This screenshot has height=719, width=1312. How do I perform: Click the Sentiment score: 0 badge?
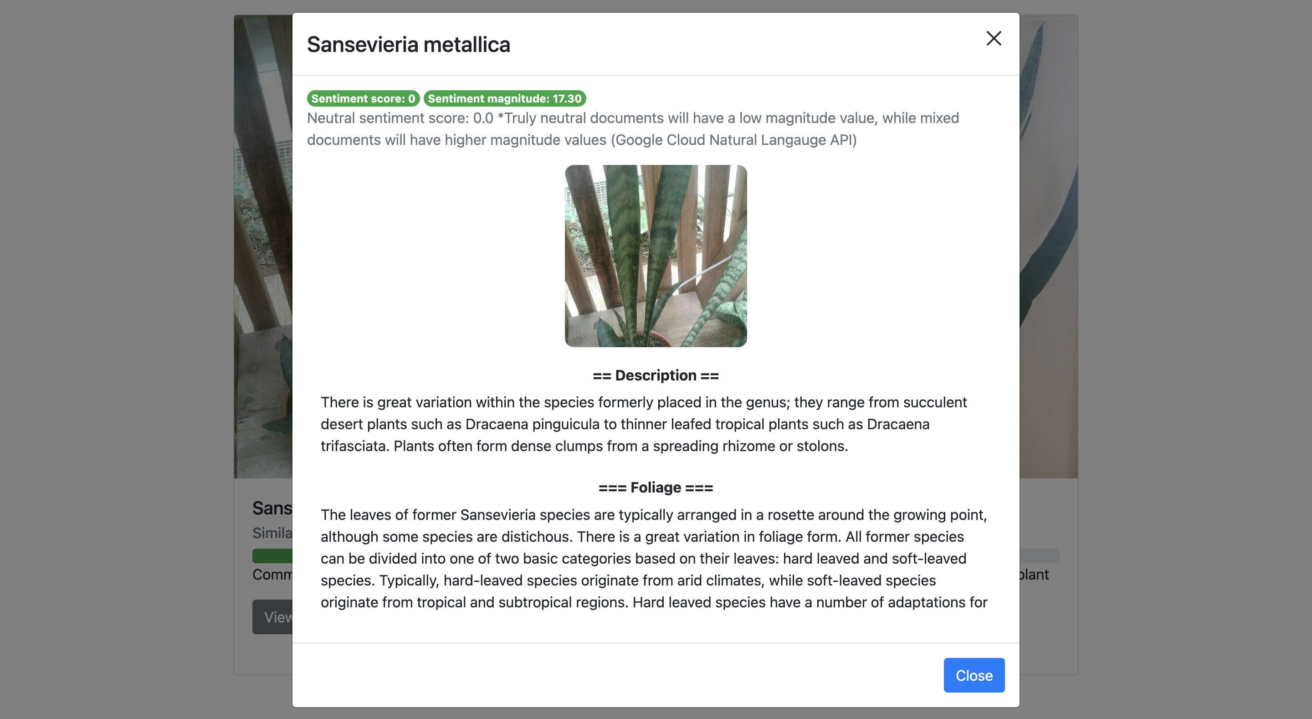tap(363, 98)
